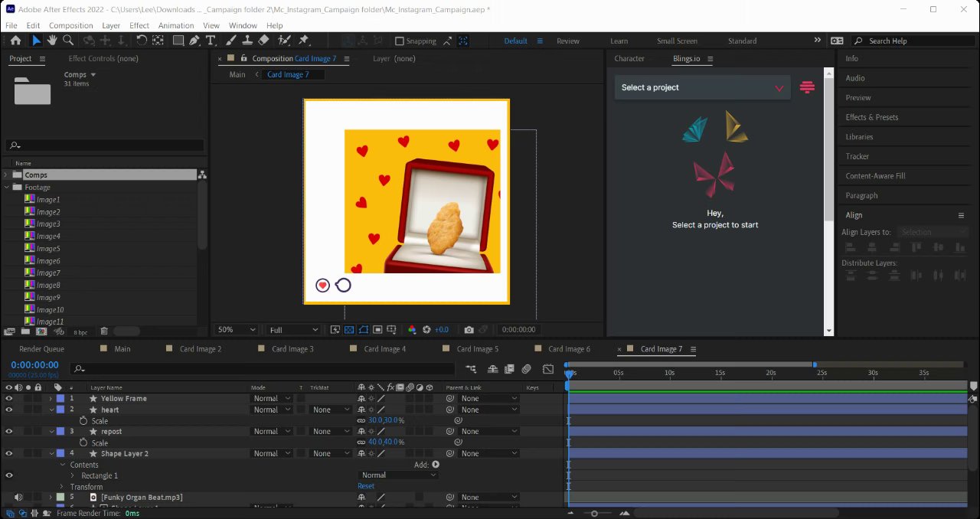Switch to the Card Image 5 tab
980x519 pixels.
pyautogui.click(x=477, y=349)
